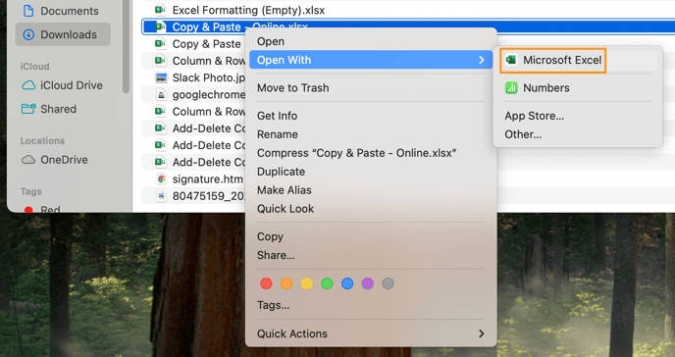Expand the Open With submenu arrow
The height and width of the screenshot is (357, 675).
(482, 60)
